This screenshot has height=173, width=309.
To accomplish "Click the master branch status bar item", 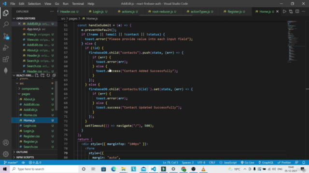I will 11,162.
